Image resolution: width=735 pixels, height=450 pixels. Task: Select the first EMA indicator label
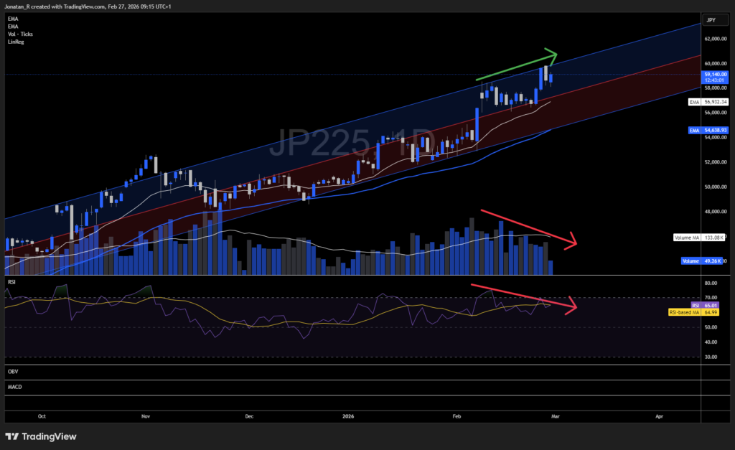(x=11, y=17)
